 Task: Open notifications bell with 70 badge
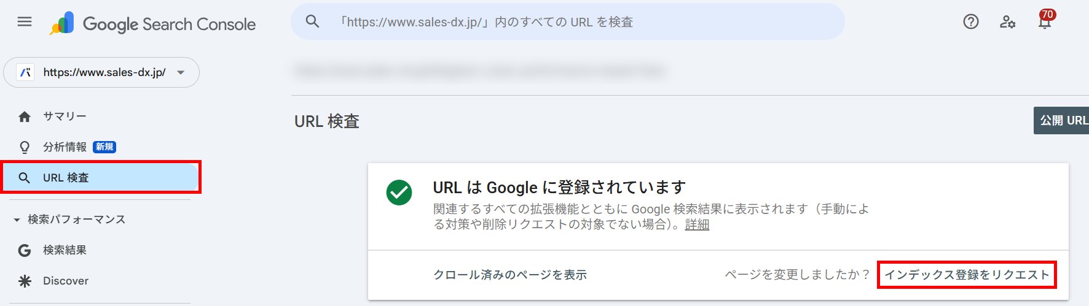point(1045,21)
